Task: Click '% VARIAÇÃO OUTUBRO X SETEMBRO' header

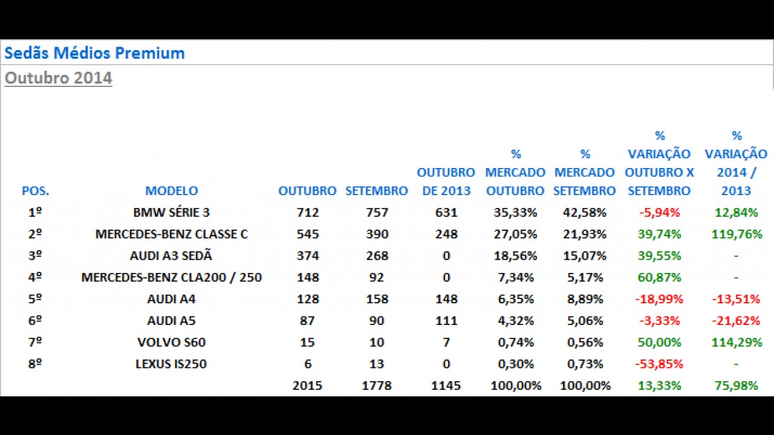Action: (x=659, y=163)
